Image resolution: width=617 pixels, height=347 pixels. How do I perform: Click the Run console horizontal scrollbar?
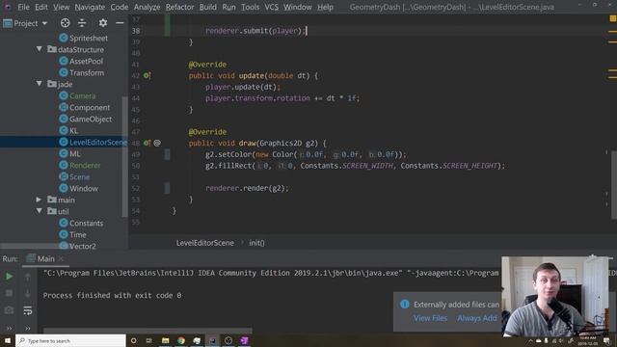(x=148, y=330)
